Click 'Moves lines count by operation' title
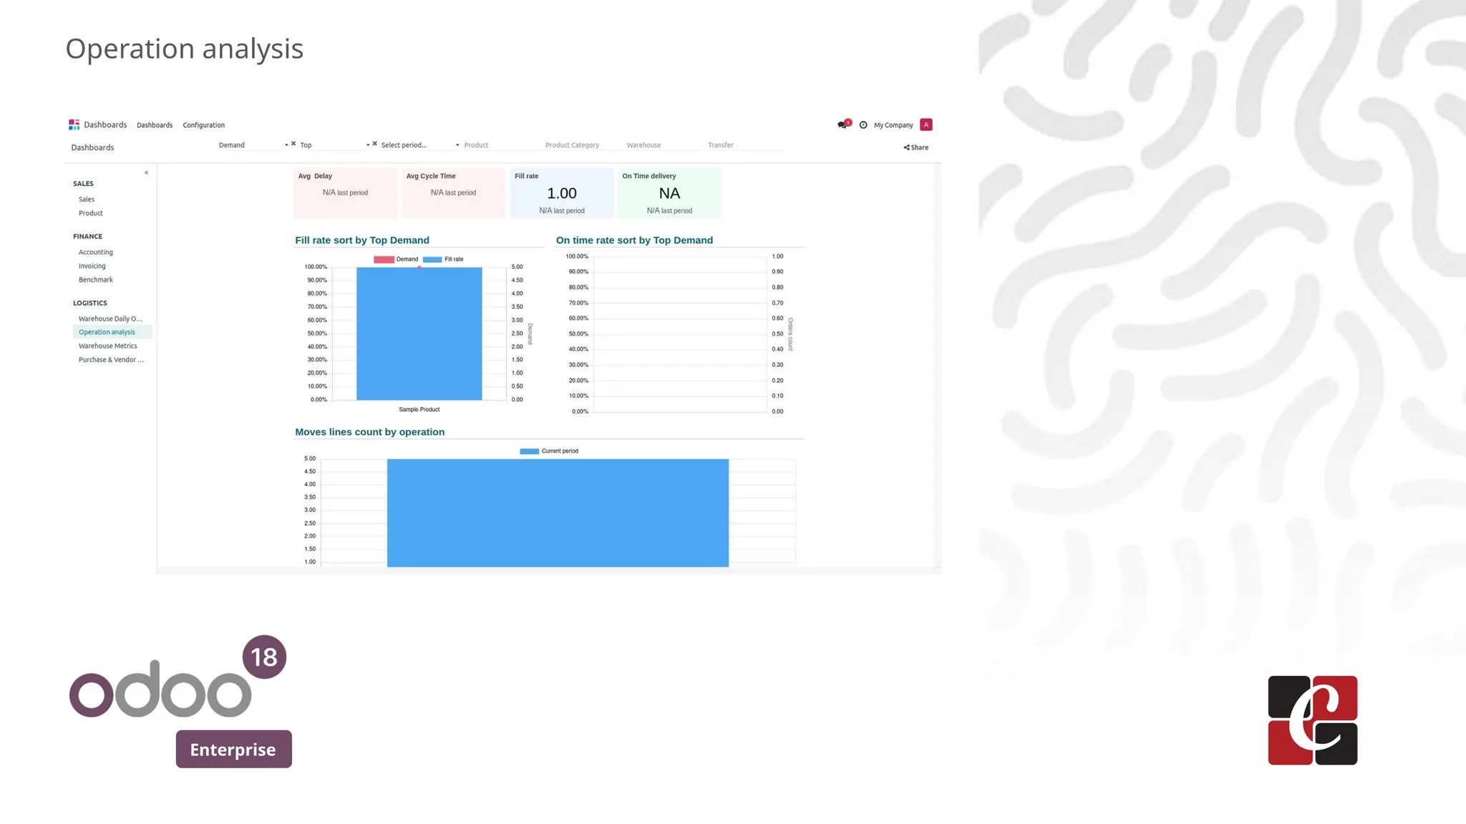Screen dimensions: 1466x824 tap(370, 432)
